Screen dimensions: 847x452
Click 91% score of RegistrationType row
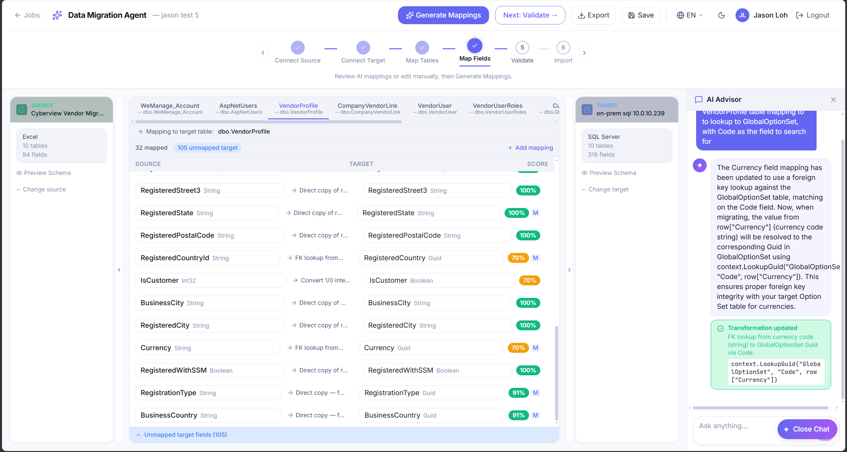518,393
